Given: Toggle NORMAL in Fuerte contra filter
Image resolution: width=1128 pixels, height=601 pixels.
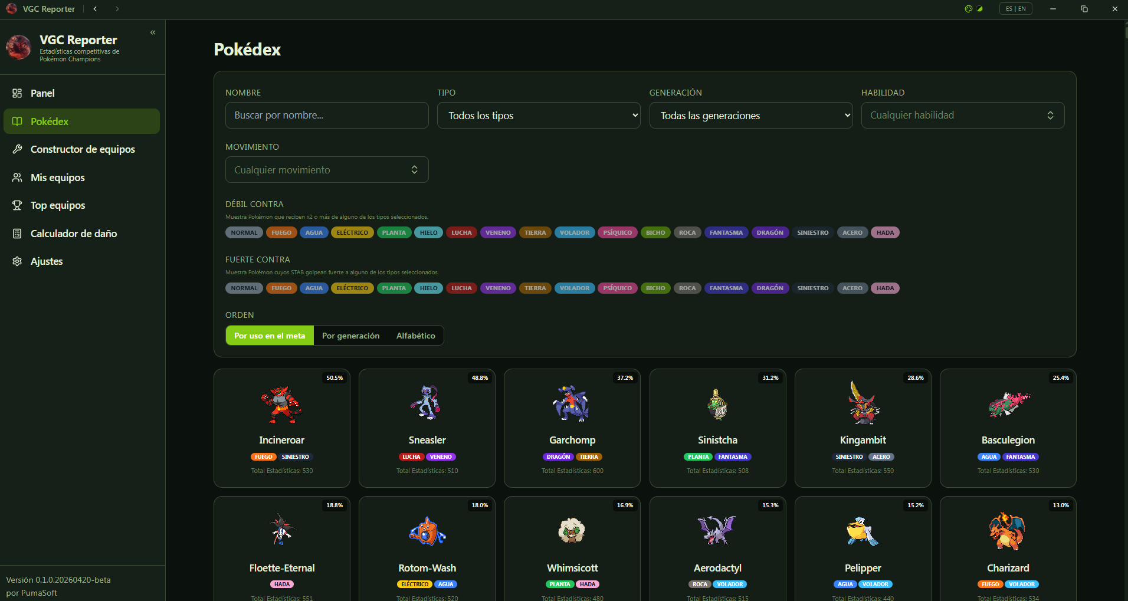Looking at the screenshot, I should [244, 288].
